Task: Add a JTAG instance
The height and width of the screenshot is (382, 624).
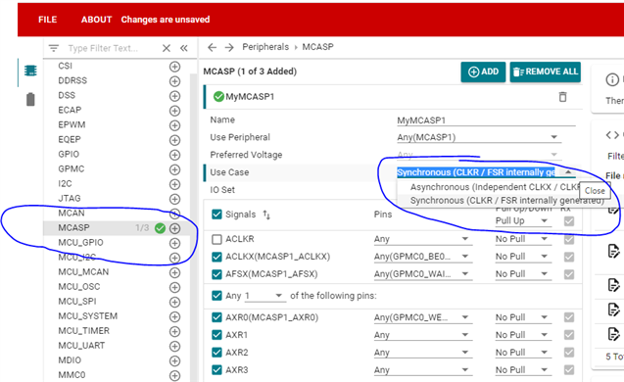Action: pos(174,199)
